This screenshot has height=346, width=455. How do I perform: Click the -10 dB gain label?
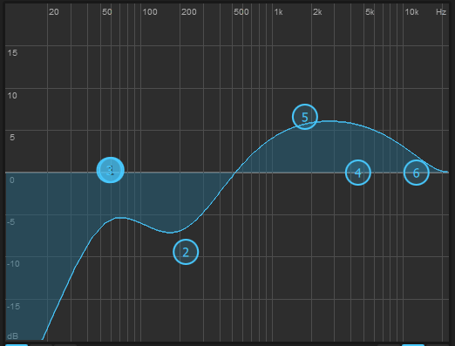tap(13, 264)
